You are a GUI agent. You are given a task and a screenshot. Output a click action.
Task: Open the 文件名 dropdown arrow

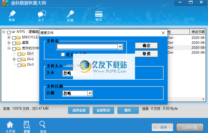[x=120, y=47]
